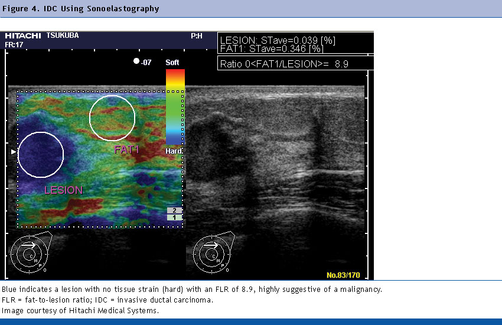Image resolution: width=502 pixels, height=325 pixels.
Task: Click the yellow No.83/170 frame counter
Action: (x=343, y=275)
